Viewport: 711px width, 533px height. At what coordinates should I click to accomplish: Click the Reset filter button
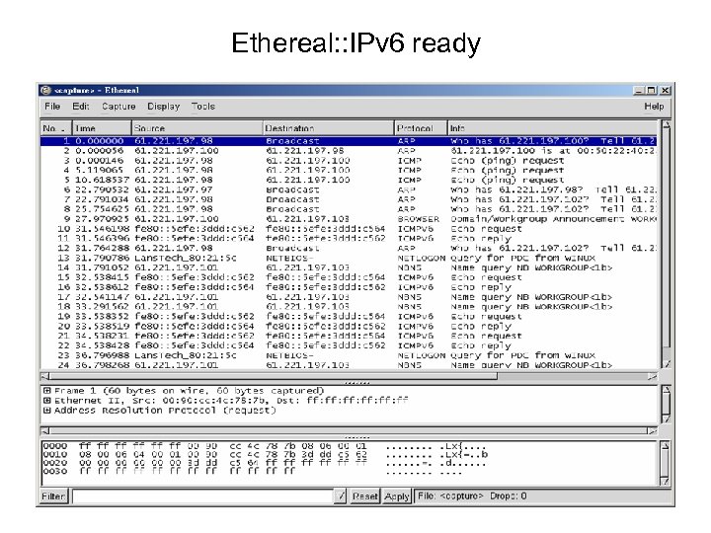point(365,496)
